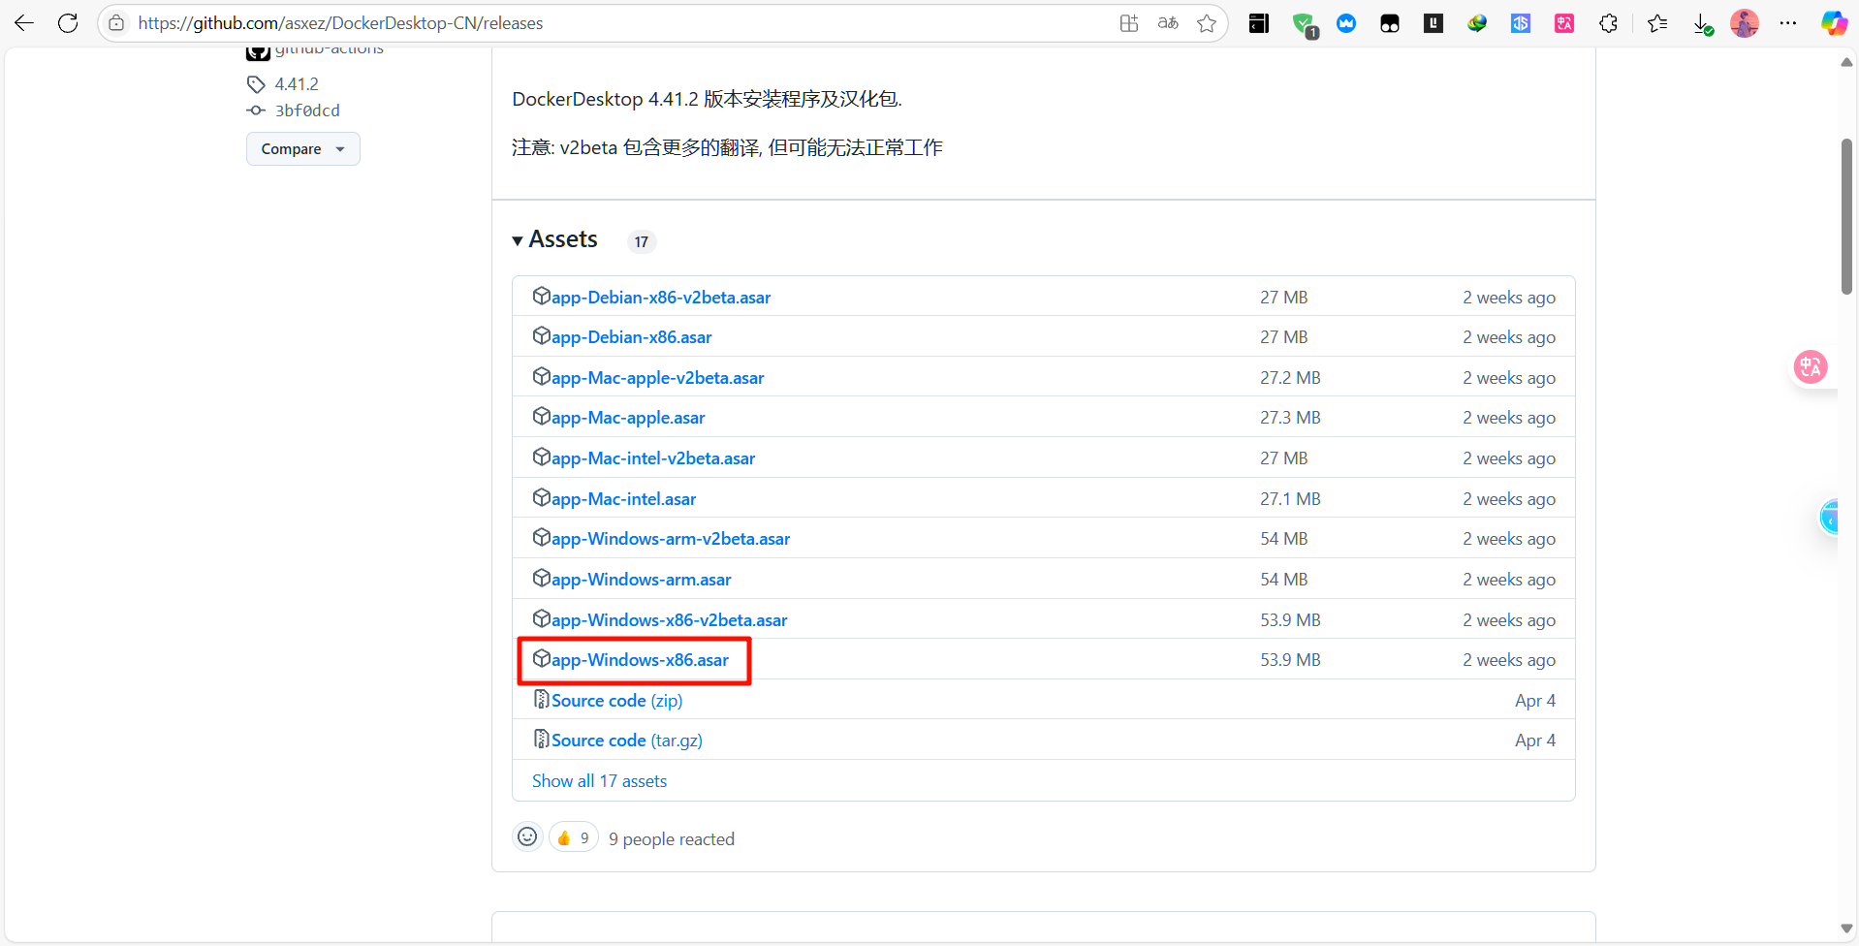Click the '27.2 MB' size text
Screen dimensions: 1859x946
click(1290, 377)
